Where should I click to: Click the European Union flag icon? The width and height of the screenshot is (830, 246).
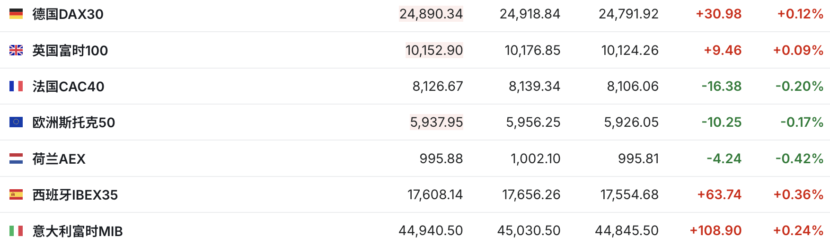16,122
